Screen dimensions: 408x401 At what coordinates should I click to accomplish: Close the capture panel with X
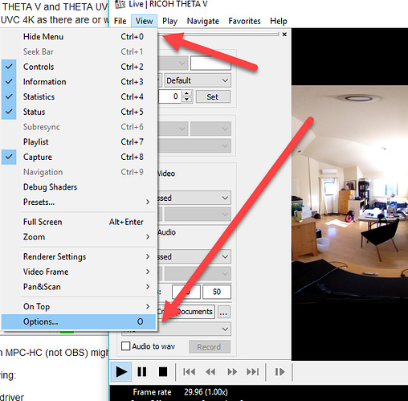point(284,35)
